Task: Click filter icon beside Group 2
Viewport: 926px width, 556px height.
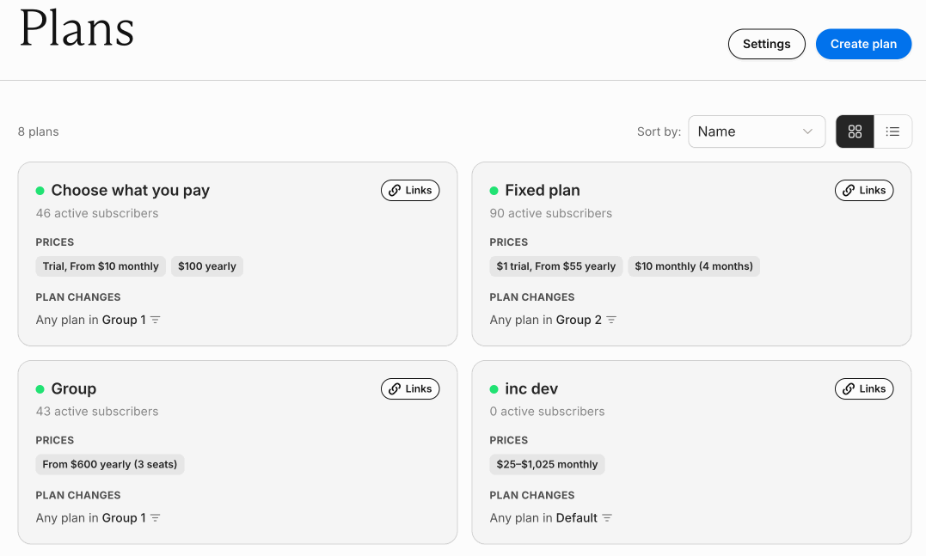Action: tap(611, 320)
